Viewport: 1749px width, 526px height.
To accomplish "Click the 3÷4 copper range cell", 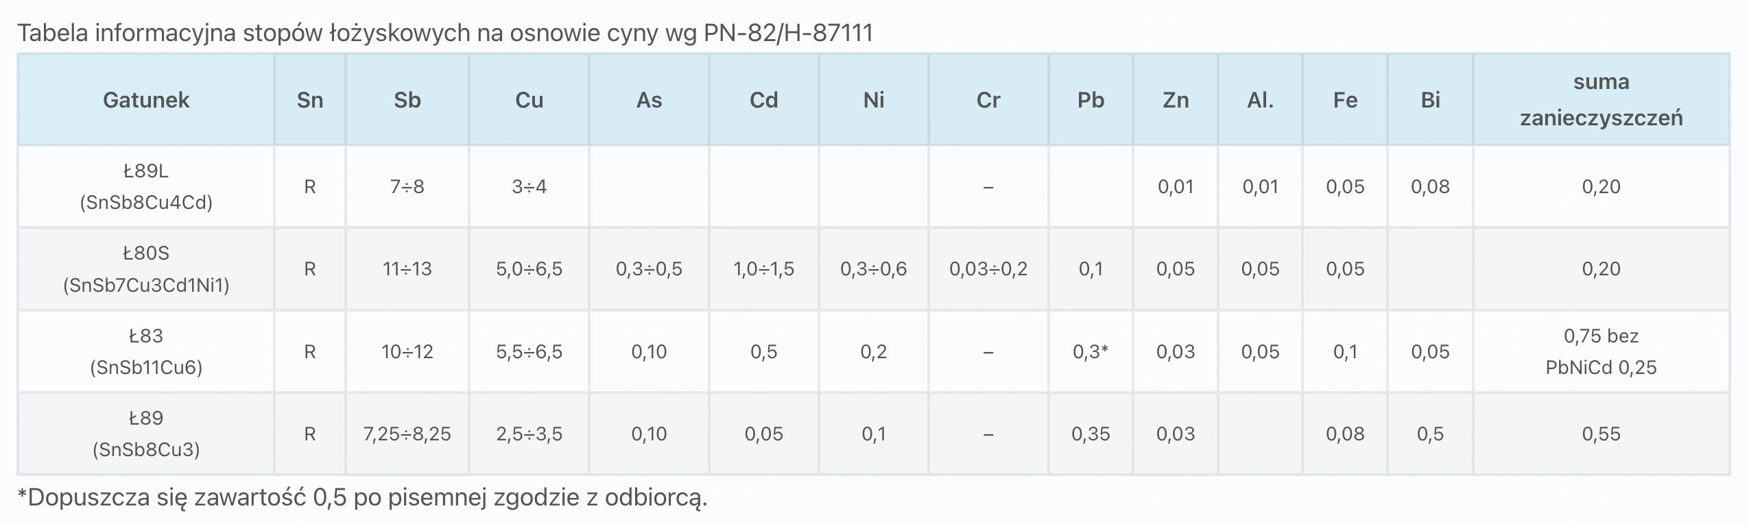I will pos(529,186).
